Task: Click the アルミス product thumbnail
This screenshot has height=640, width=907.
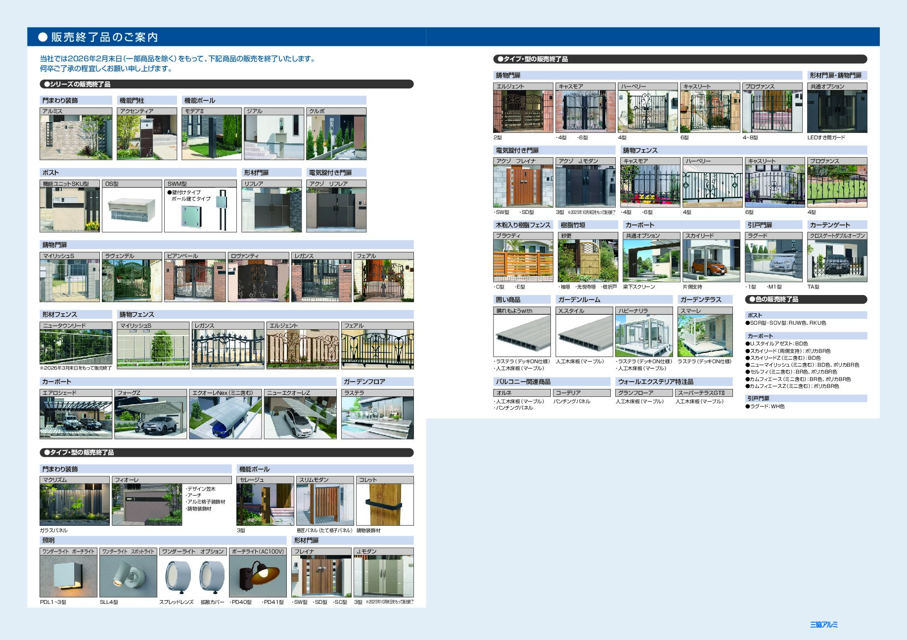Action: [x=76, y=137]
